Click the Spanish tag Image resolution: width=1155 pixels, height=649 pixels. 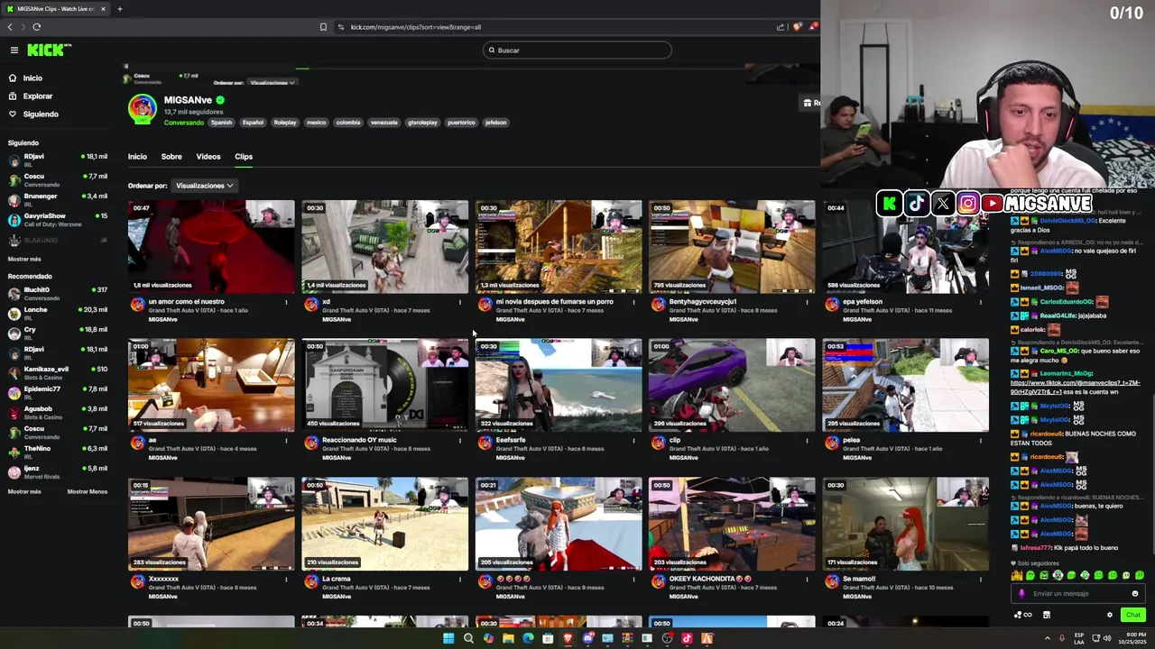[x=221, y=123]
